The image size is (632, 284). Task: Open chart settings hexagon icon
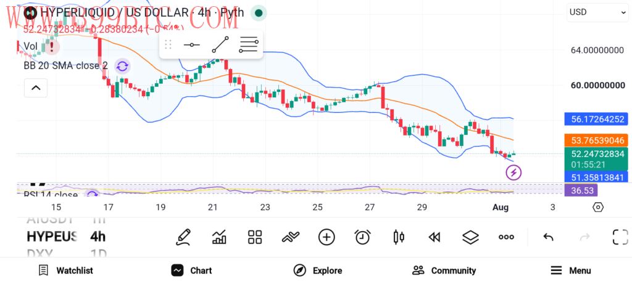coord(598,207)
